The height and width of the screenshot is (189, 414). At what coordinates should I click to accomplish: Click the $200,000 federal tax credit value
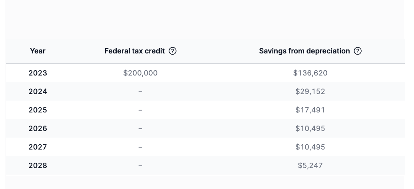tap(140, 73)
